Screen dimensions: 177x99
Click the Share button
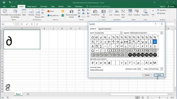pyautogui.click(x=171, y=6)
